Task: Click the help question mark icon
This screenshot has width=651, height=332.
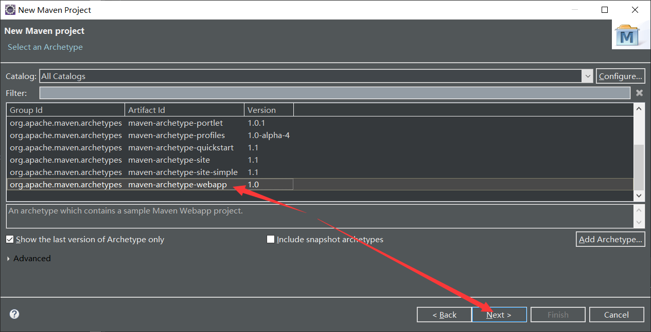Action: click(x=14, y=314)
